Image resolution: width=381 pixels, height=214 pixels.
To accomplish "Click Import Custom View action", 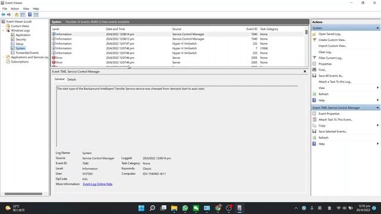I will tap(332, 46).
